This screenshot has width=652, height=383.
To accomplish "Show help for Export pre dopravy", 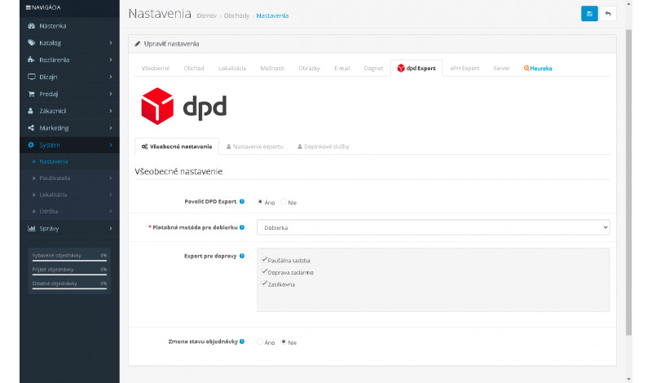I will click(242, 256).
